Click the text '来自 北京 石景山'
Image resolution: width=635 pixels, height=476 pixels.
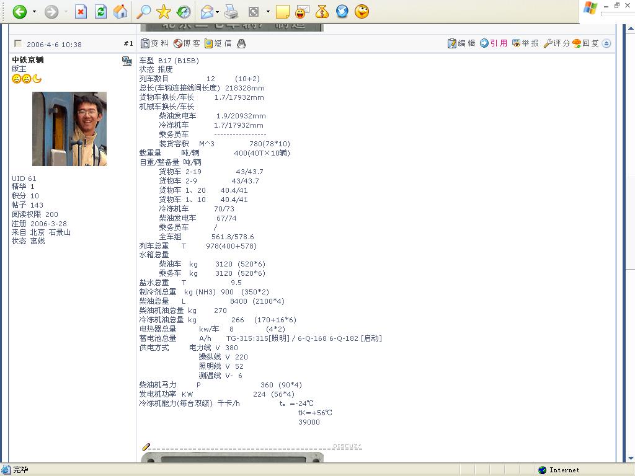42,232
